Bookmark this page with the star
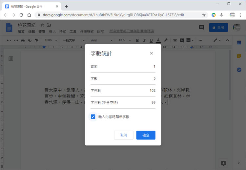This screenshot has height=170, width=246. 204,15
